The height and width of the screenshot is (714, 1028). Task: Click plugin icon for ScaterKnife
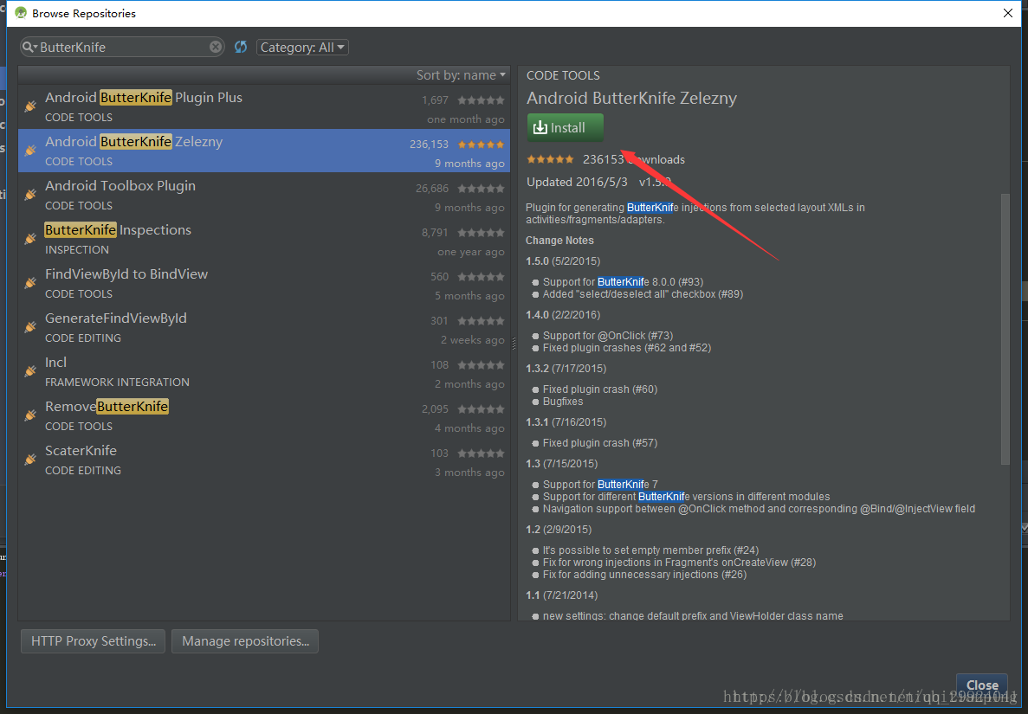coord(31,460)
